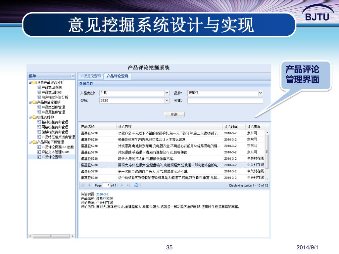The height and width of the screenshot is (254, 339).
Task: Select the review row 机器是07年生产的
Action: tap(172, 140)
